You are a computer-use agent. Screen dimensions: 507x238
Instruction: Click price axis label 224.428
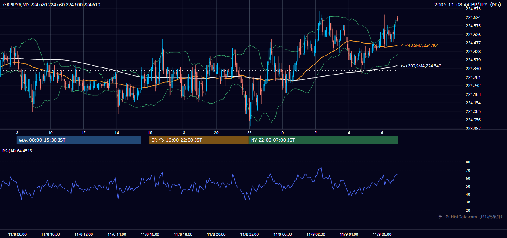coord(473,52)
